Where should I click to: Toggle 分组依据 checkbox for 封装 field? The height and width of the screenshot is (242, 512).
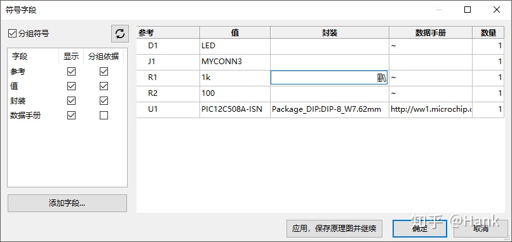point(104,100)
